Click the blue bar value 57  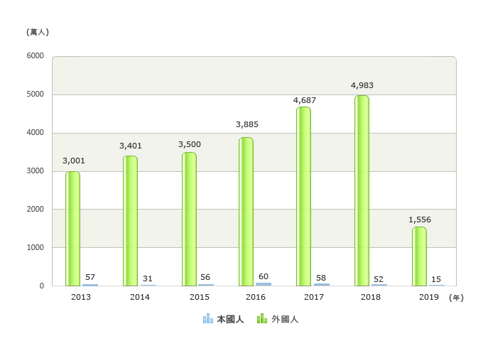coord(90,277)
